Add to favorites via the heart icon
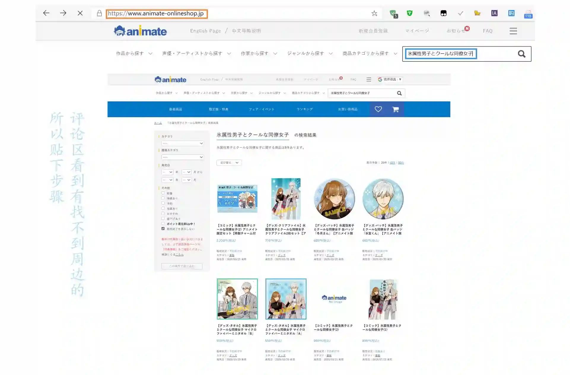This screenshot has width=570, height=375. click(378, 109)
